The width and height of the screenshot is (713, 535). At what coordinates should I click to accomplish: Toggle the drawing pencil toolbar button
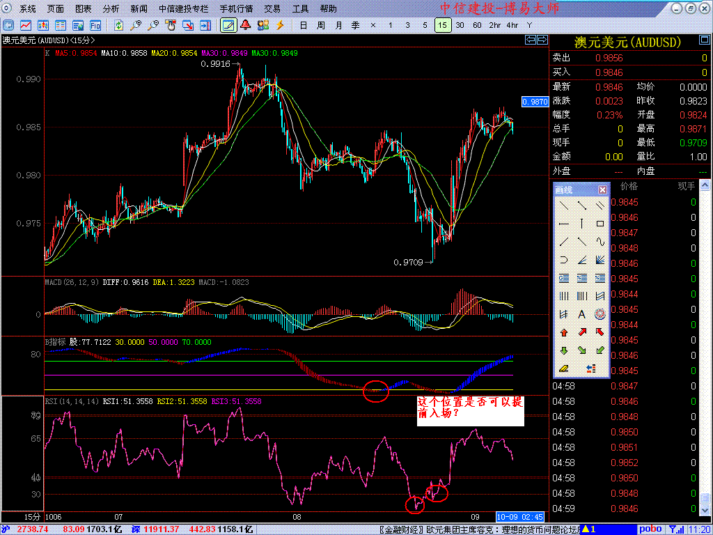click(x=228, y=25)
